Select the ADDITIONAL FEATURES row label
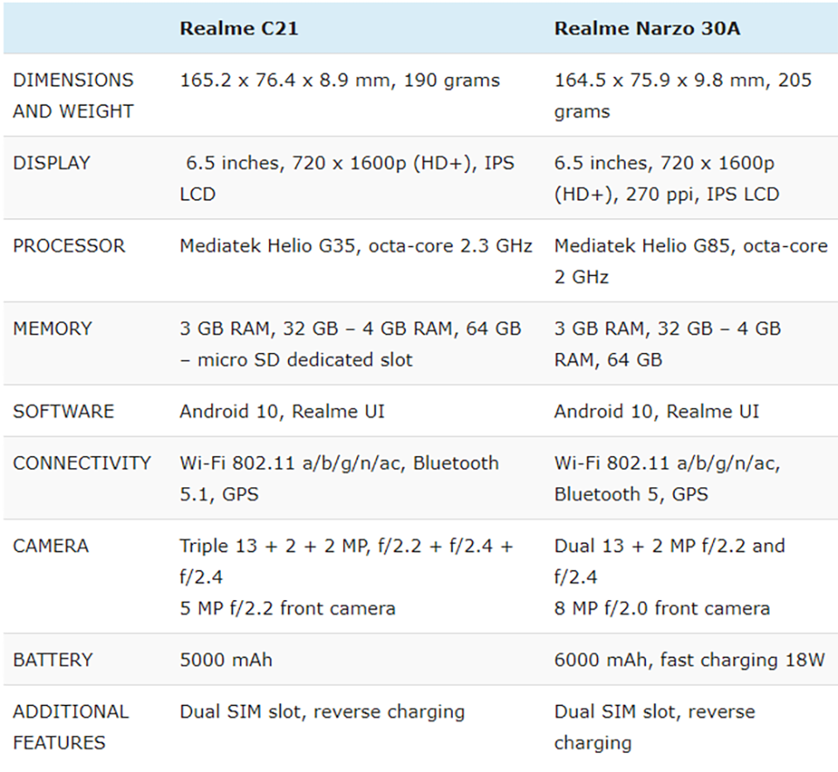838x772 pixels. (71, 727)
